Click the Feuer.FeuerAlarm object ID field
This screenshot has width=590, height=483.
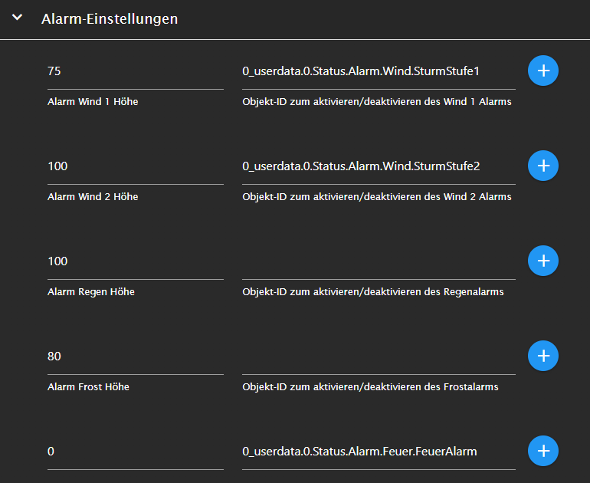pyautogui.click(x=379, y=452)
